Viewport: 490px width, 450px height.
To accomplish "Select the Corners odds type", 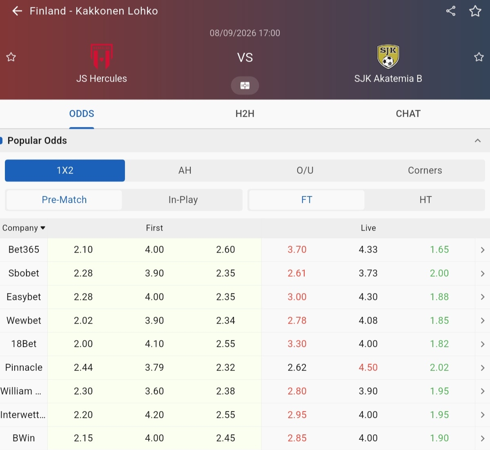I will pyautogui.click(x=425, y=171).
